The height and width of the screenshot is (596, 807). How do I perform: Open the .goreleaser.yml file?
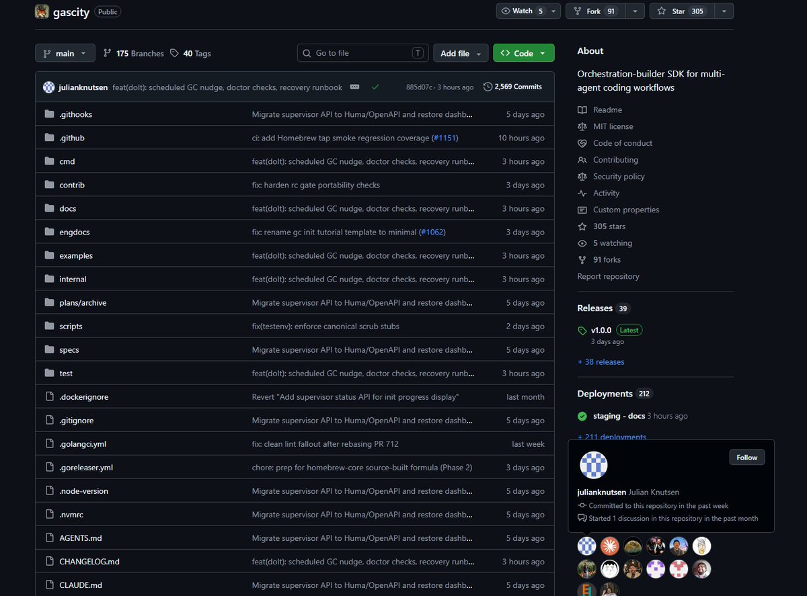tap(86, 467)
